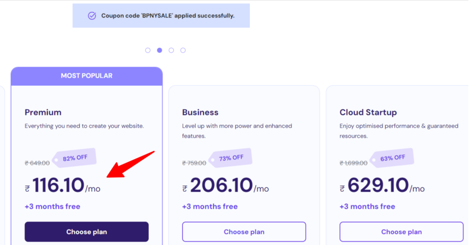This screenshot has height=245, width=471.
Task: Click the Premium plan heading
Action: 43,112
